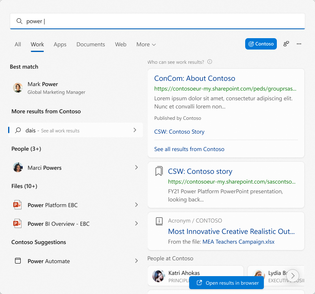The image size is (315, 294).
Task: Click next arrow in People at Contoso
Action: click(x=293, y=276)
